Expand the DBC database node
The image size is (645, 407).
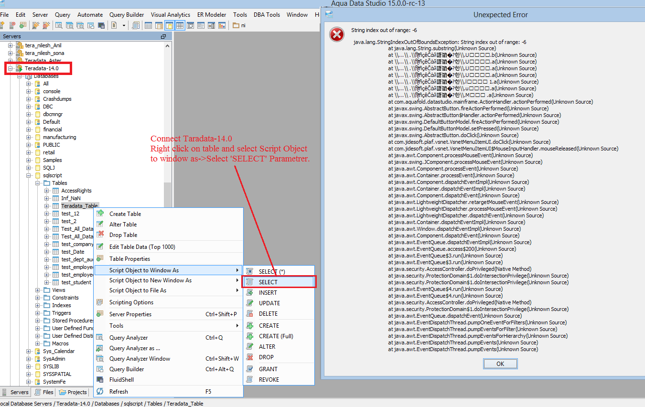click(29, 107)
